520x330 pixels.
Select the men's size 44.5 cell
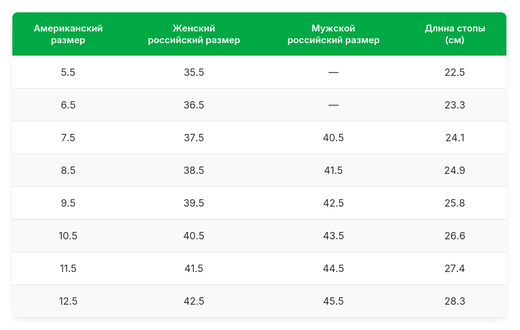333,268
